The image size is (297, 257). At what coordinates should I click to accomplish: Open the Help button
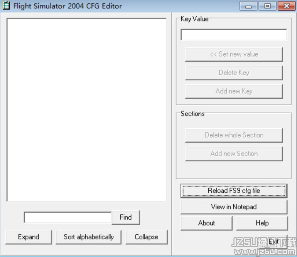(x=262, y=223)
